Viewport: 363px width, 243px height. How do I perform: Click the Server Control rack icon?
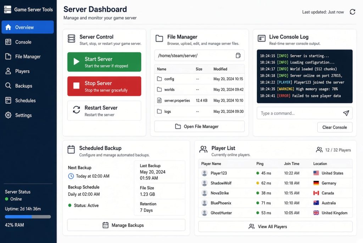pos(71,39)
